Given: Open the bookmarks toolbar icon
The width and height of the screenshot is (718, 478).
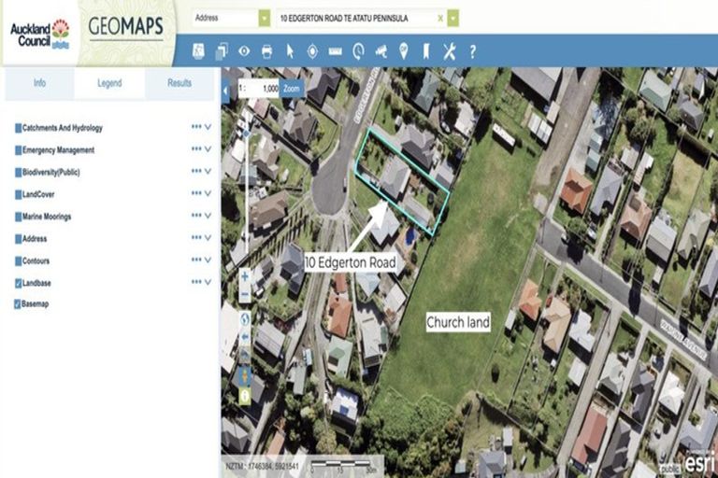Looking at the screenshot, I should 426,51.
